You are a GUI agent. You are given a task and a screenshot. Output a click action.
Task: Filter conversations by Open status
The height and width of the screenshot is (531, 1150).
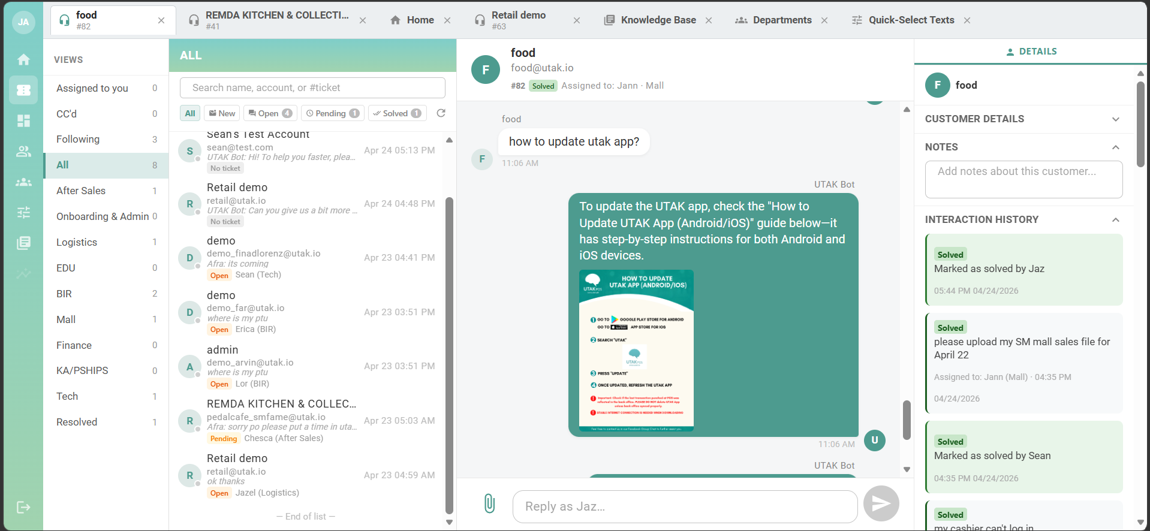pyautogui.click(x=270, y=113)
